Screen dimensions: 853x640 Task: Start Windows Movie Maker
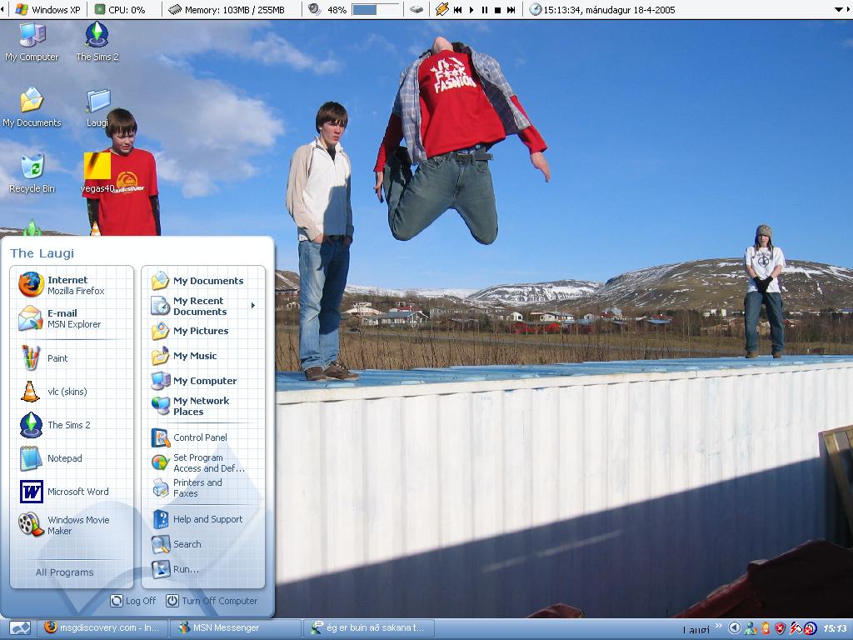pos(77,525)
